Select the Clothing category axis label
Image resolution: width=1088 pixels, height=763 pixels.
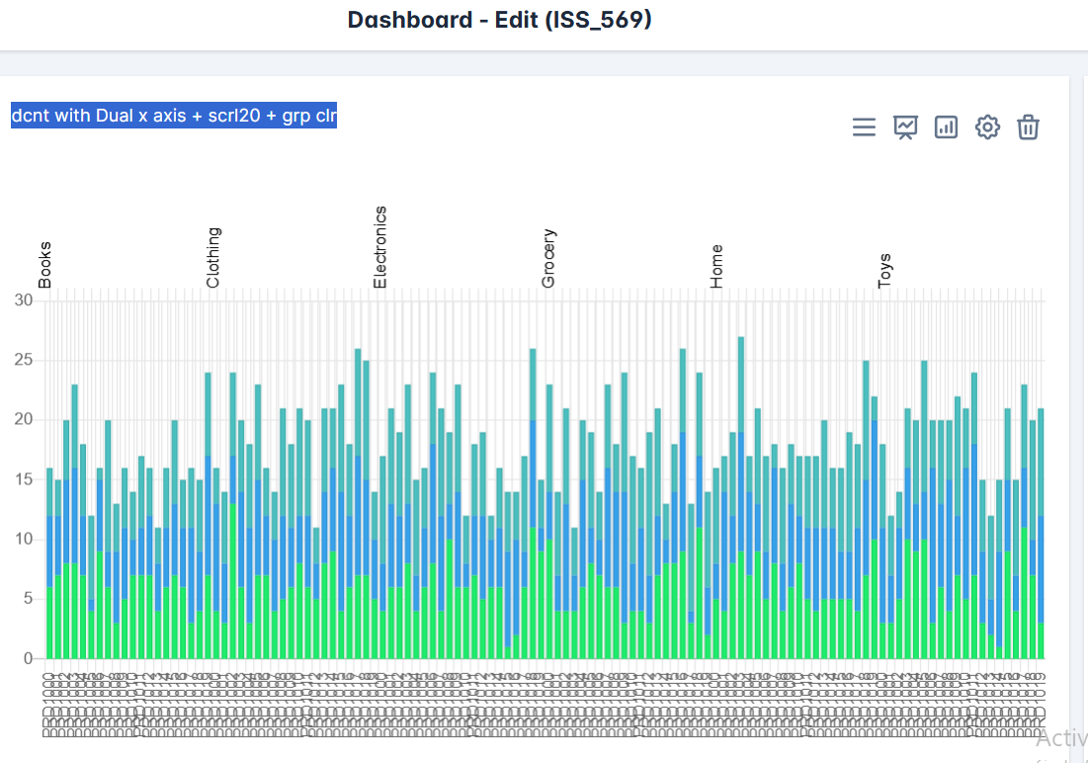(213, 258)
